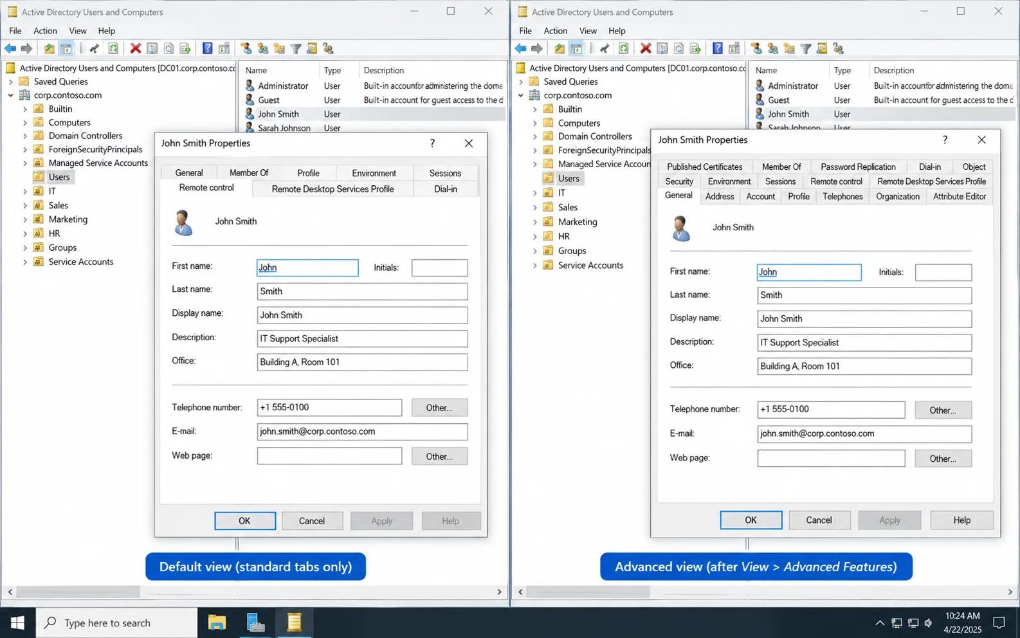The height and width of the screenshot is (638, 1020).
Task: Click the Windows Start button
Action: click(17, 623)
